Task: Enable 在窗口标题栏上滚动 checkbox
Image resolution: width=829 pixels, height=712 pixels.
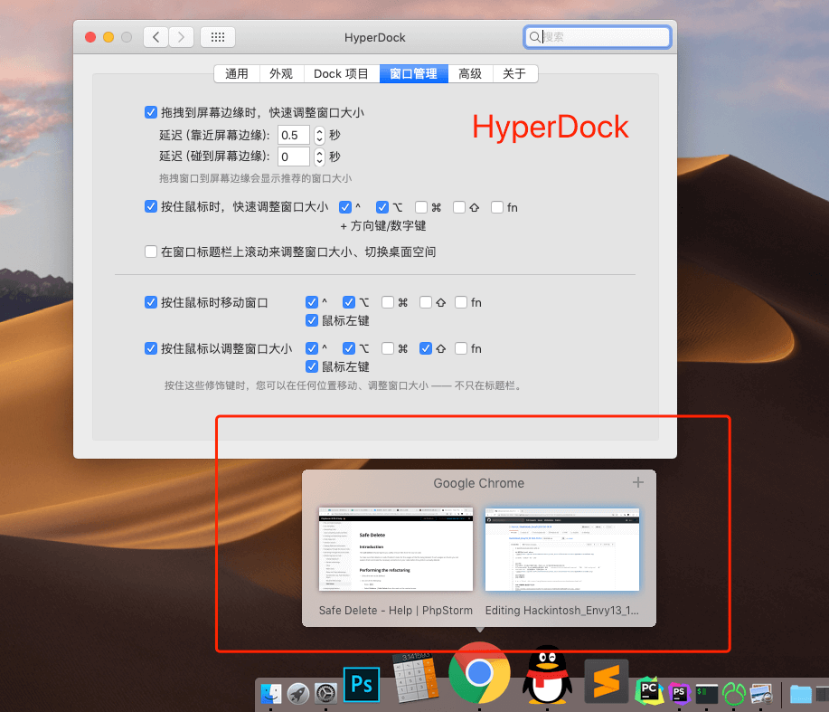Action: [151, 252]
